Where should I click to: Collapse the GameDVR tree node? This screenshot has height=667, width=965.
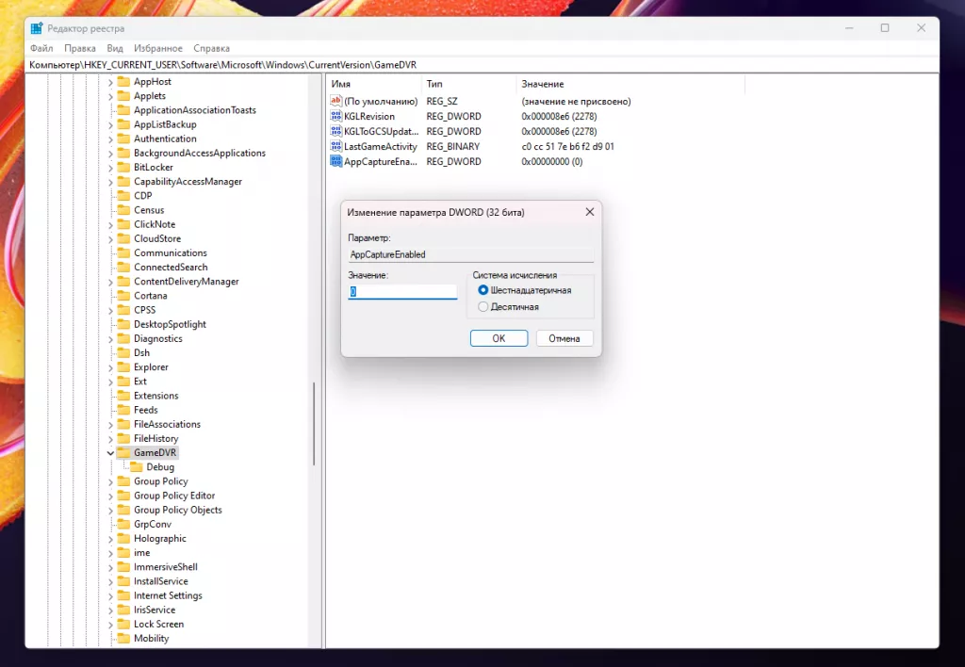tap(111, 453)
